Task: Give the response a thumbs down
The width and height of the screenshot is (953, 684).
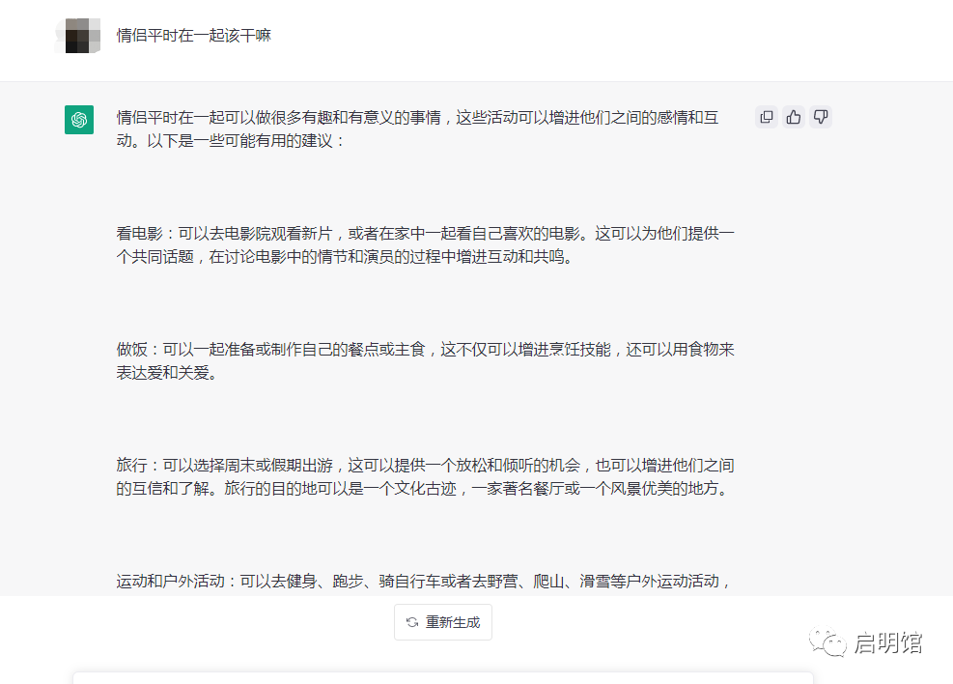Action: pos(821,117)
